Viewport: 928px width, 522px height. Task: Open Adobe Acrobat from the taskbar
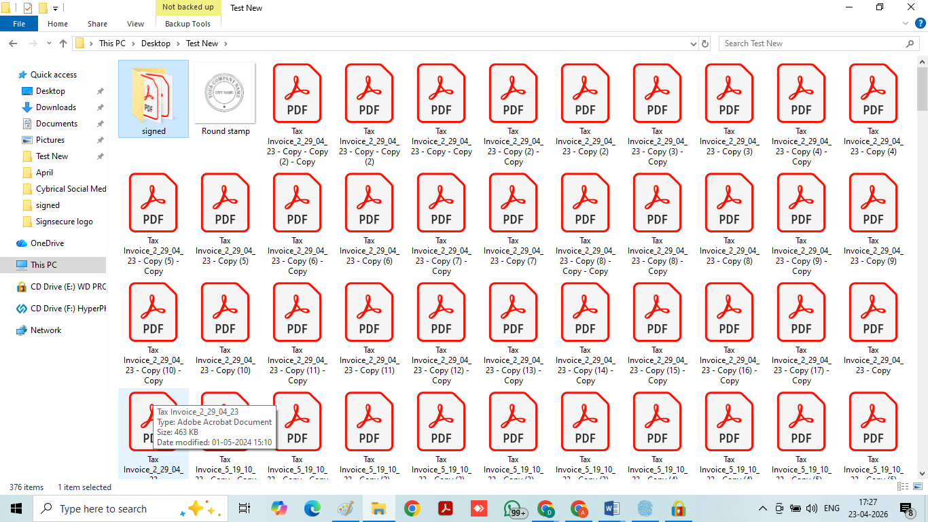coord(446,508)
